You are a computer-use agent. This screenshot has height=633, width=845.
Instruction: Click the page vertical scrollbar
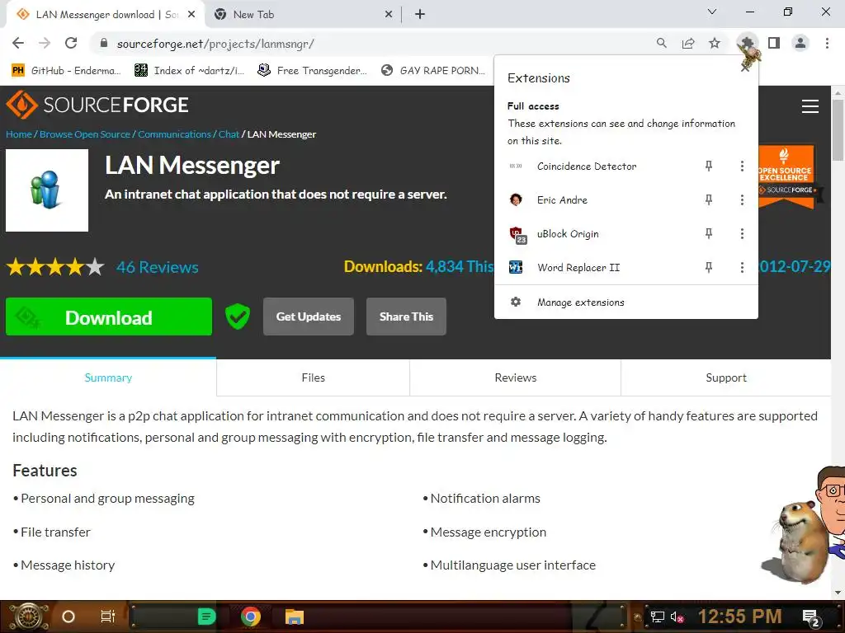[x=838, y=129]
